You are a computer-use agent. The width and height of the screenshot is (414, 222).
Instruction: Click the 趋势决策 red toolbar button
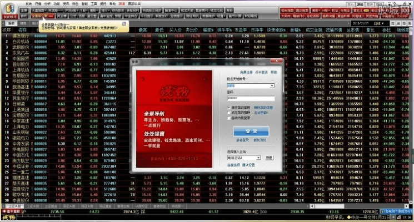pos(329,16)
